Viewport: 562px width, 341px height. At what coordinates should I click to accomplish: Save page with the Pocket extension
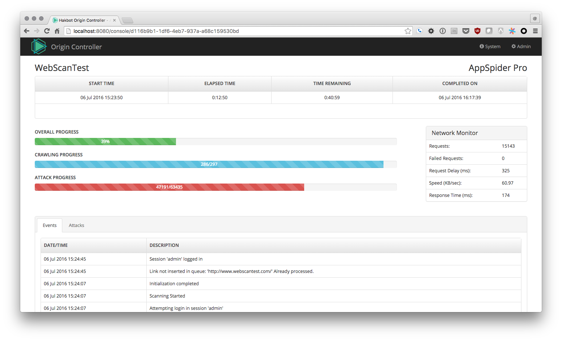466,31
